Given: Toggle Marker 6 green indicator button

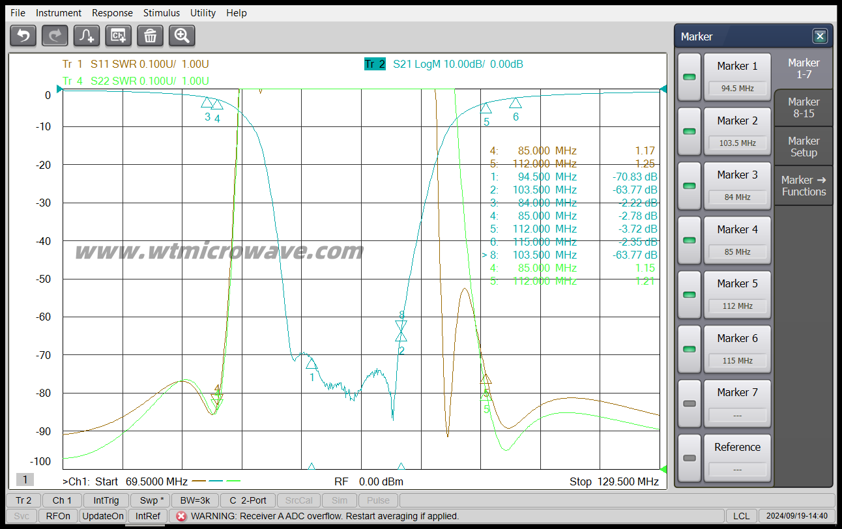Looking at the screenshot, I should click(689, 349).
